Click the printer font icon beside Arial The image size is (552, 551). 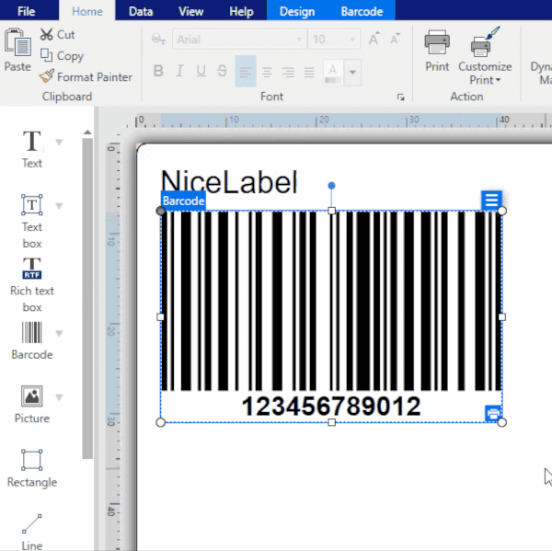point(158,39)
